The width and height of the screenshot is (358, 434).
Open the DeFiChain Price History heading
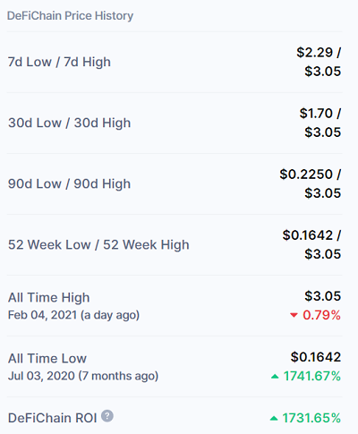[70, 16]
